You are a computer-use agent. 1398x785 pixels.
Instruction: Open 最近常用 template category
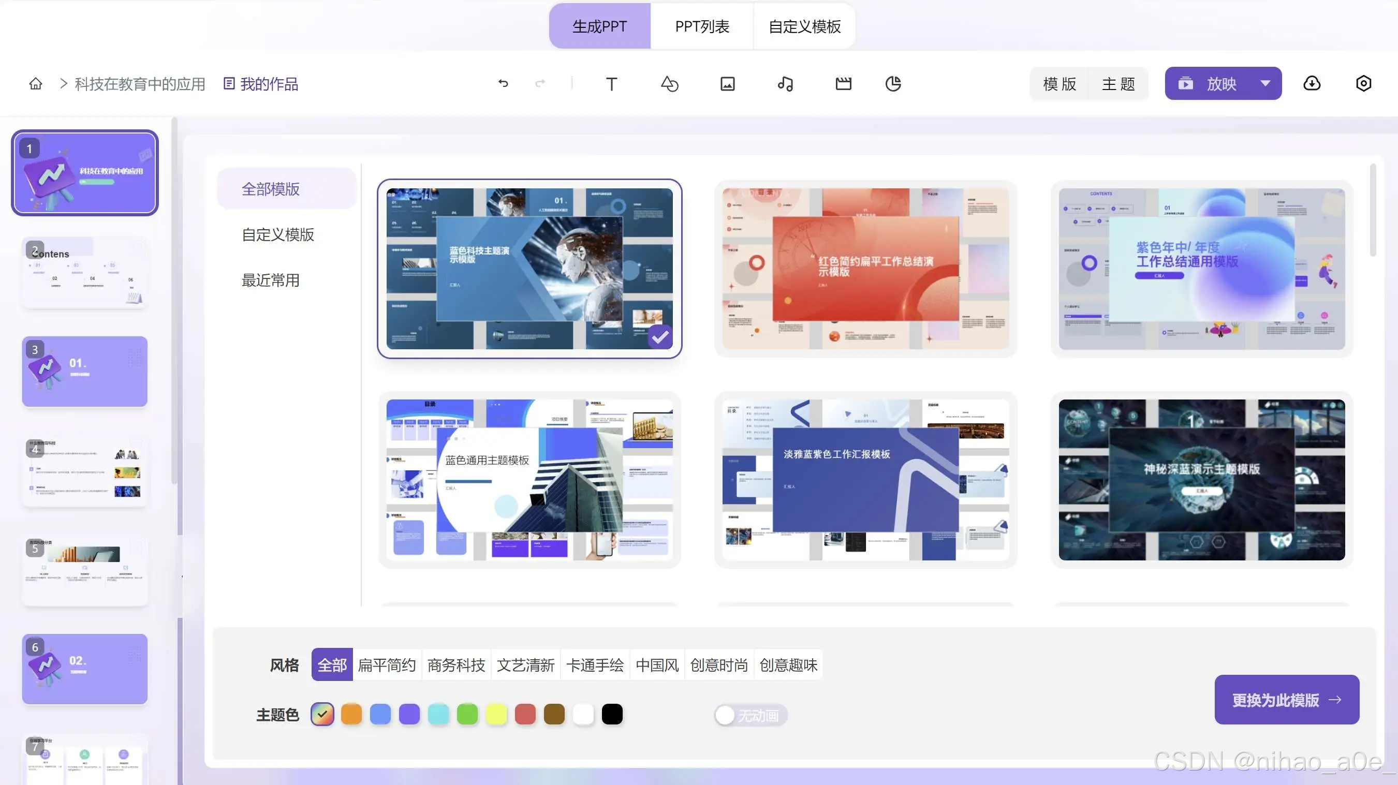coord(270,280)
